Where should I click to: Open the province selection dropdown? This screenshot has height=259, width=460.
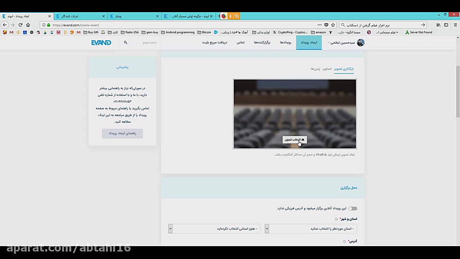tap(311, 228)
